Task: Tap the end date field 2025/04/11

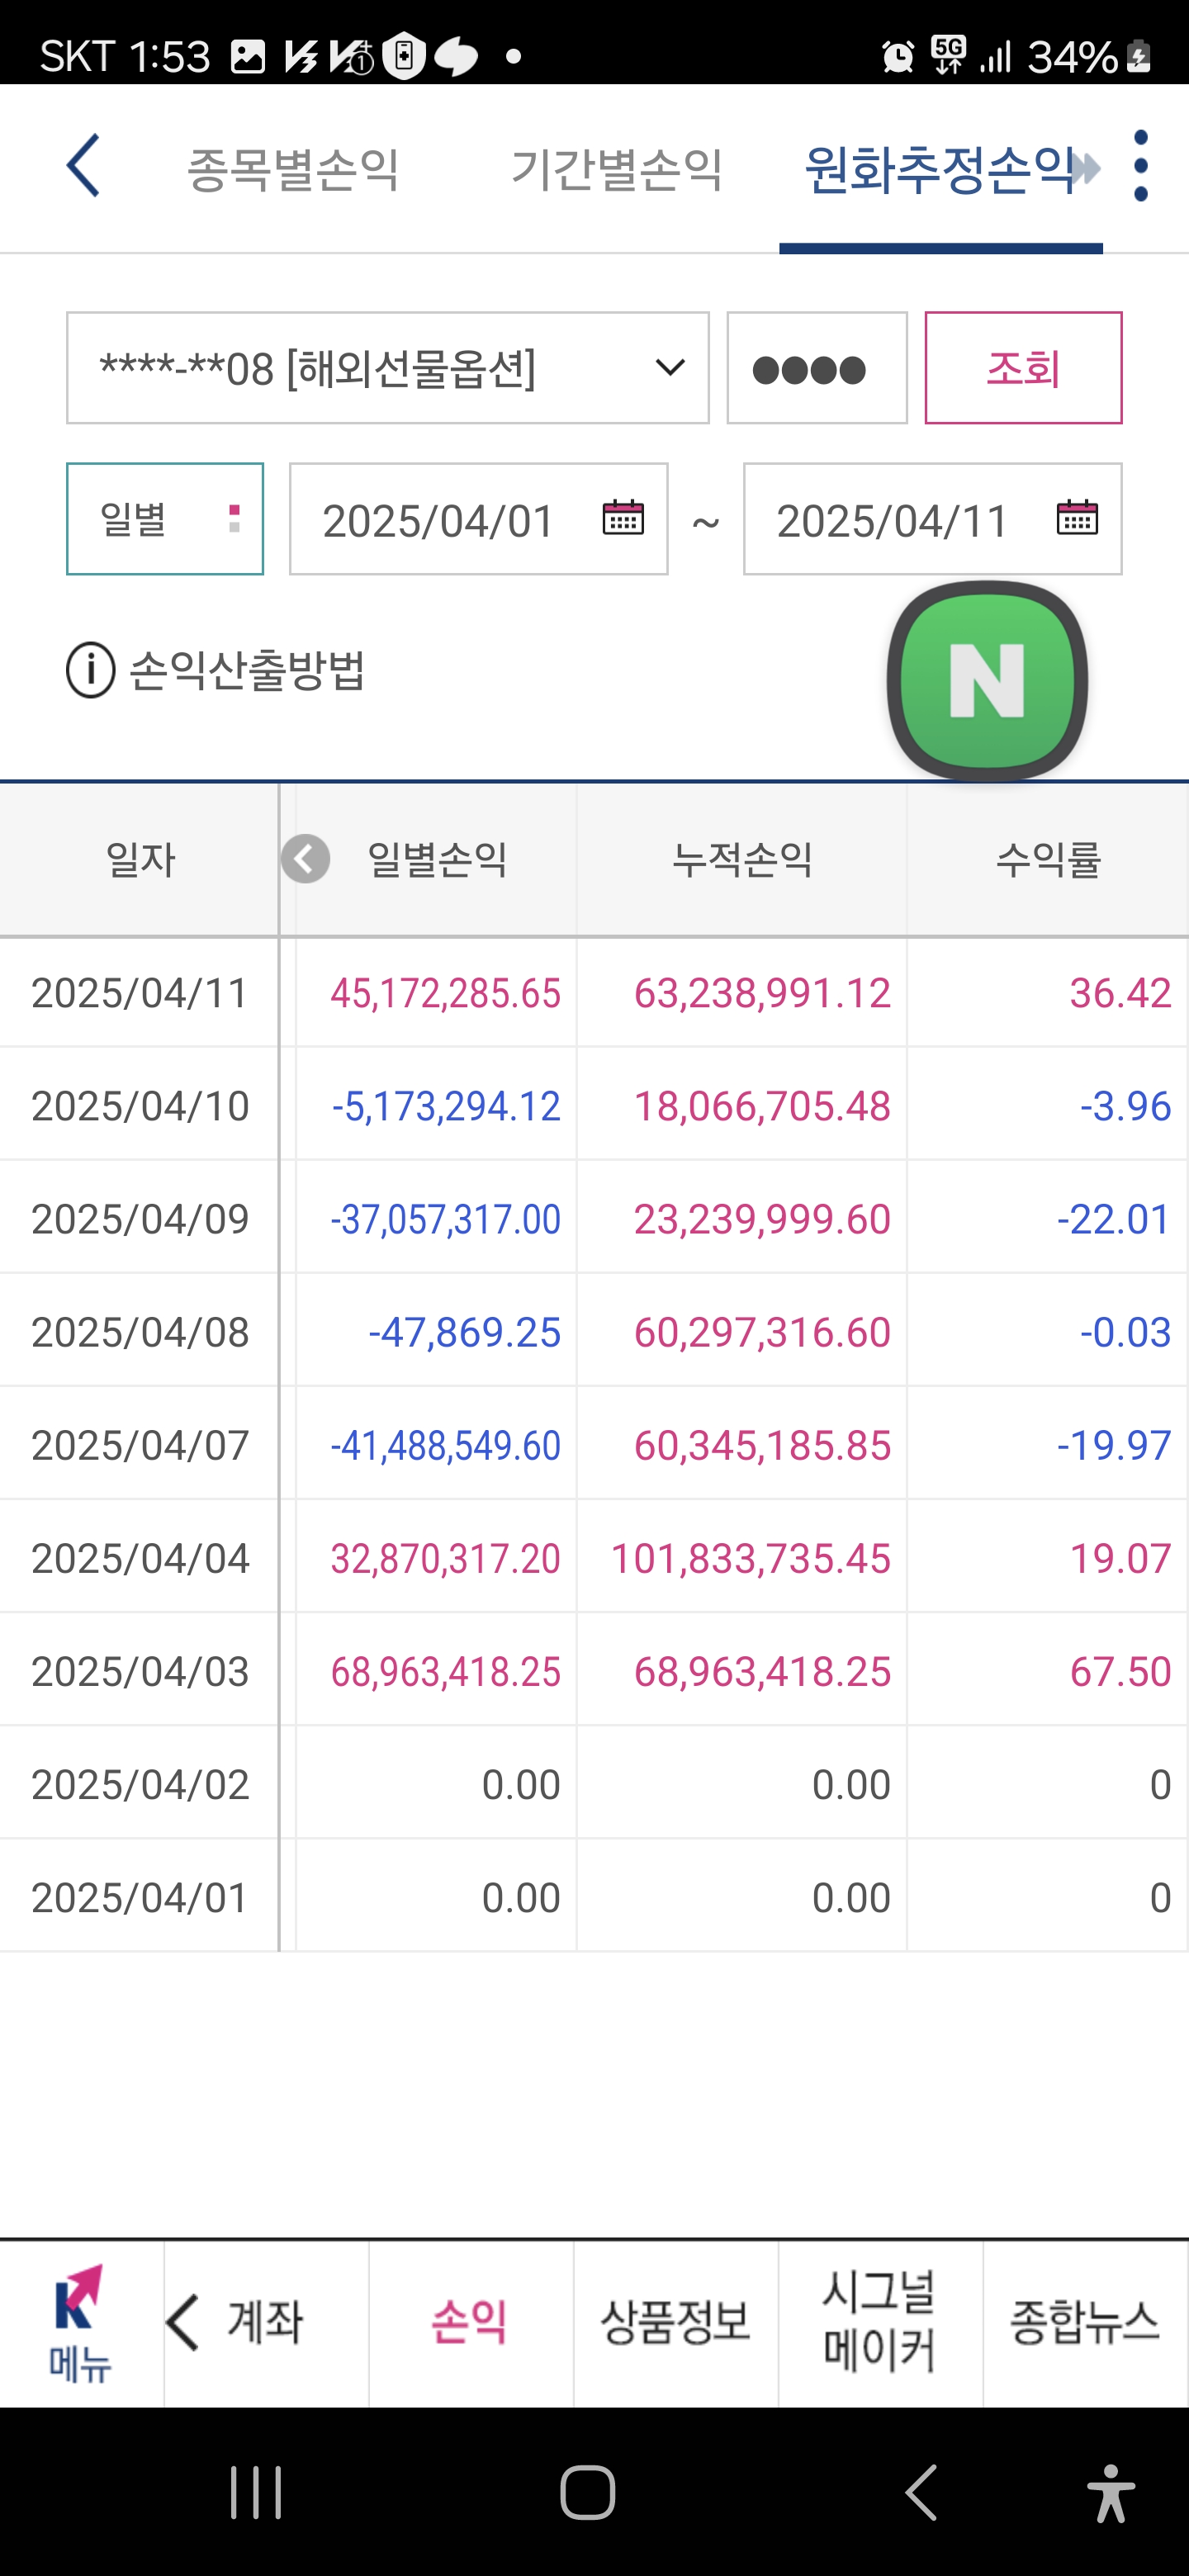Action: 933,519
